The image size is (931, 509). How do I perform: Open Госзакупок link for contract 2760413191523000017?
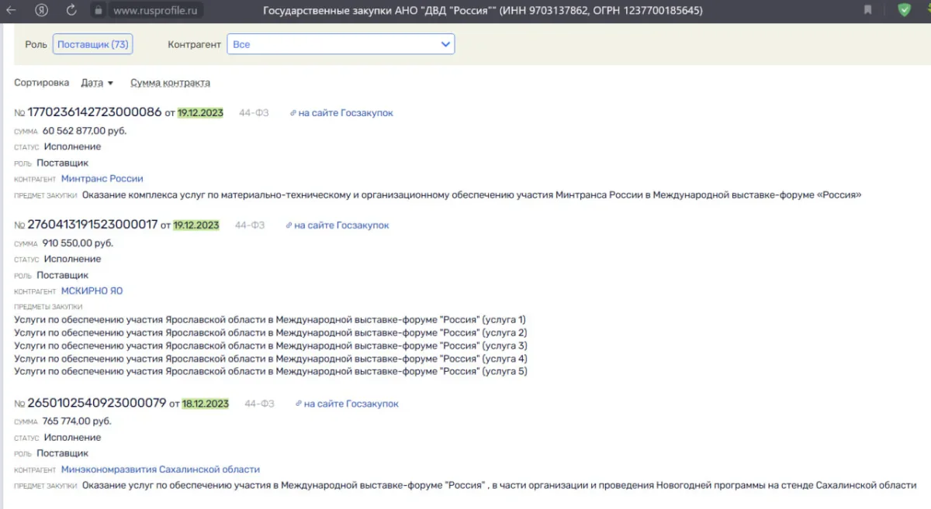pyautogui.click(x=337, y=225)
